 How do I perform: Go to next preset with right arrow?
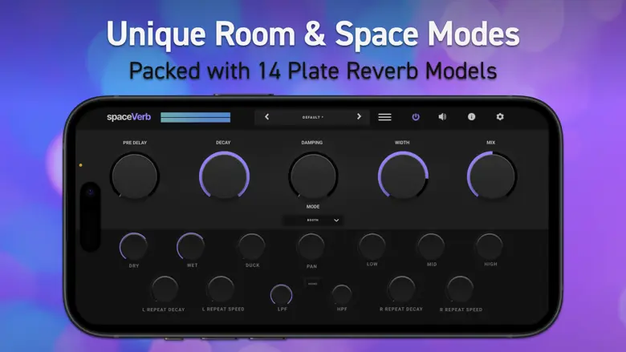[x=359, y=117]
